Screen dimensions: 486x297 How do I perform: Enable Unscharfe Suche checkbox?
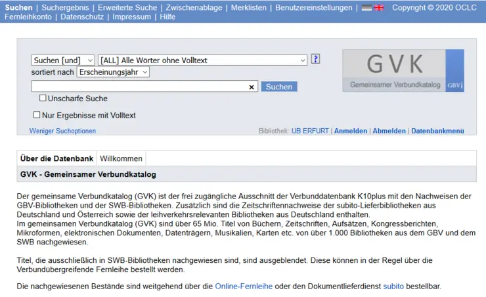pyautogui.click(x=43, y=99)
